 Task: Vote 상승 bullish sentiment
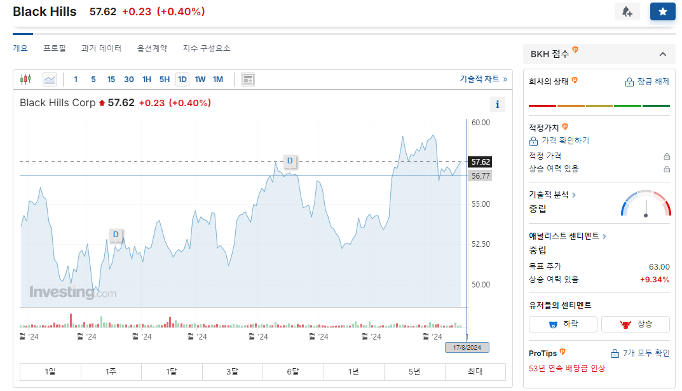click(x=636, y=324)
